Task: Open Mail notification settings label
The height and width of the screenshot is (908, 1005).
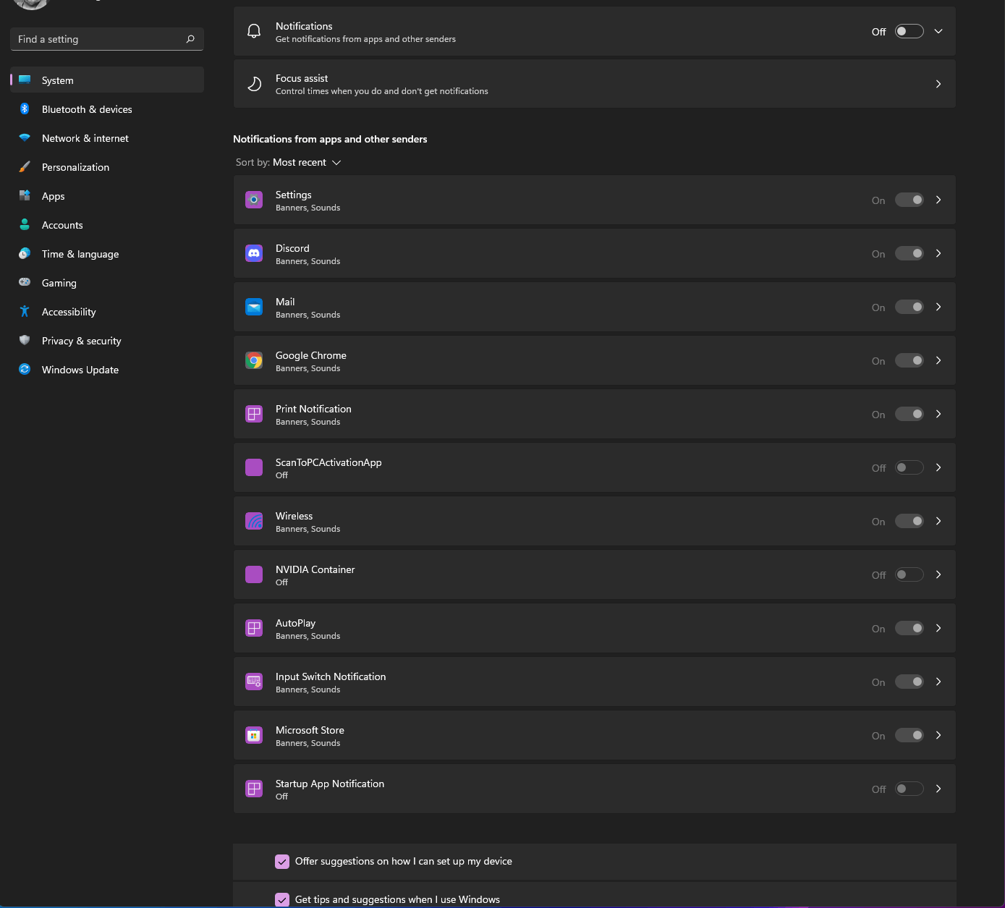Action: pos(285,302)
